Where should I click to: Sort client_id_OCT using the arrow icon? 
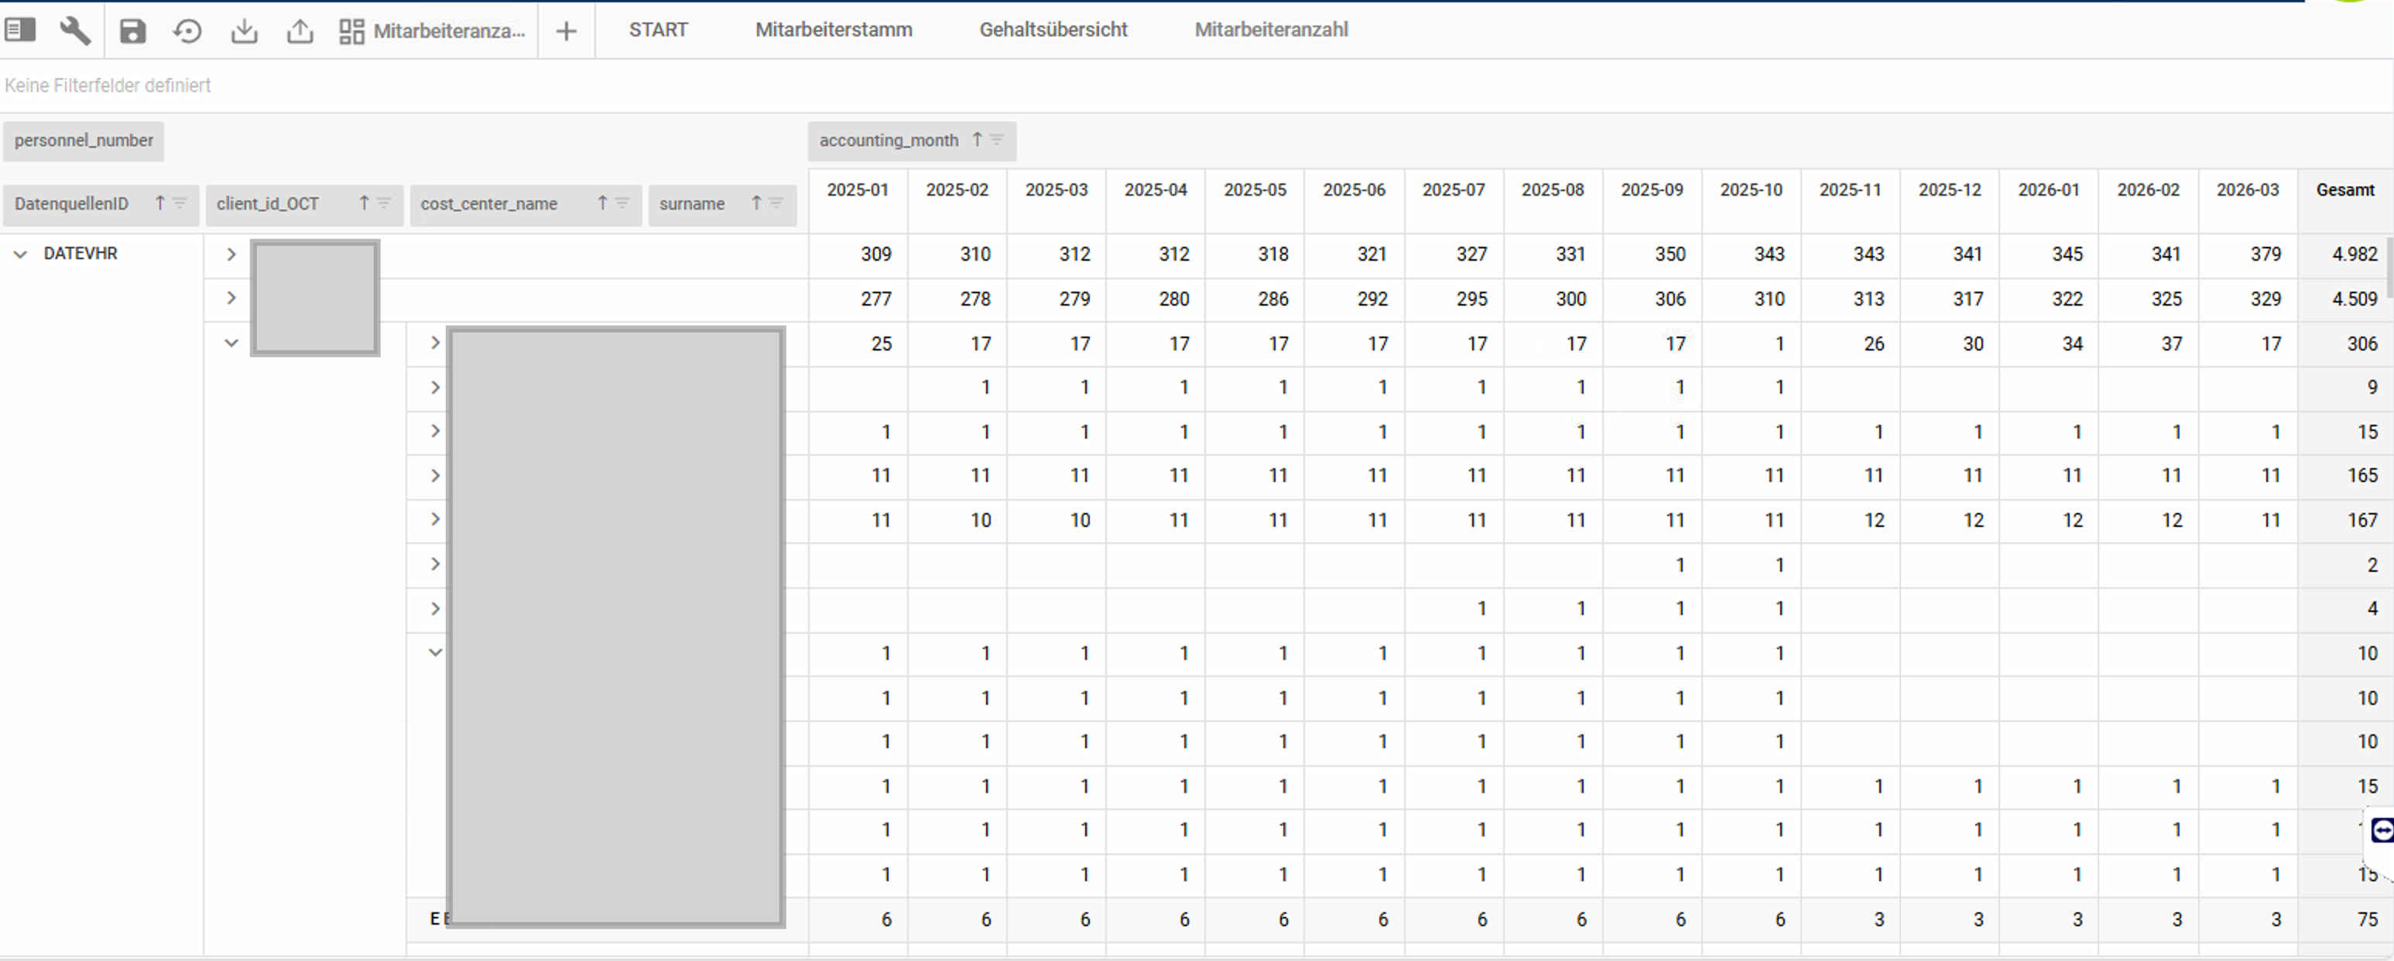coord(365,203)
